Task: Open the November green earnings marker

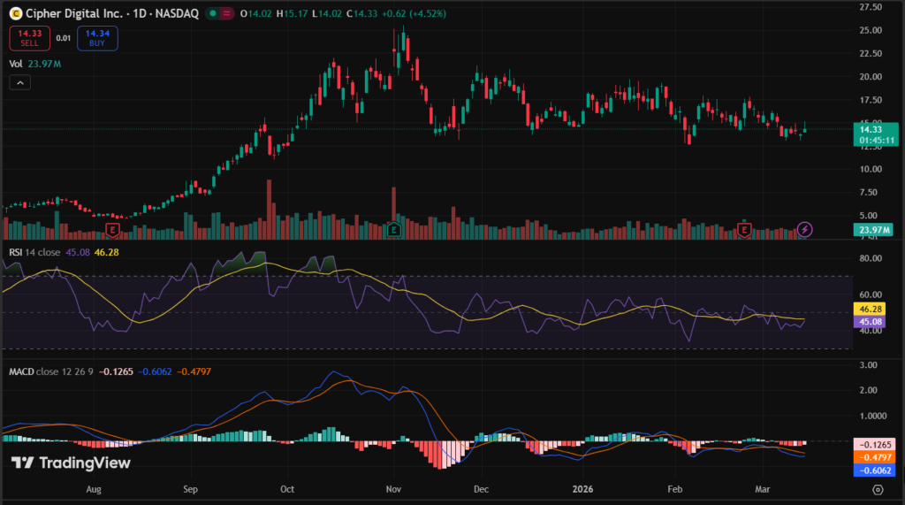Action: tap(394, 230)
